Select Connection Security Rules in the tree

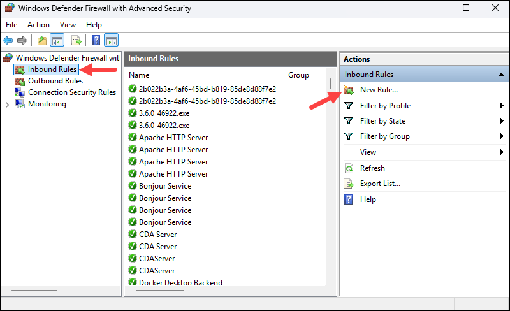(72, 92)
